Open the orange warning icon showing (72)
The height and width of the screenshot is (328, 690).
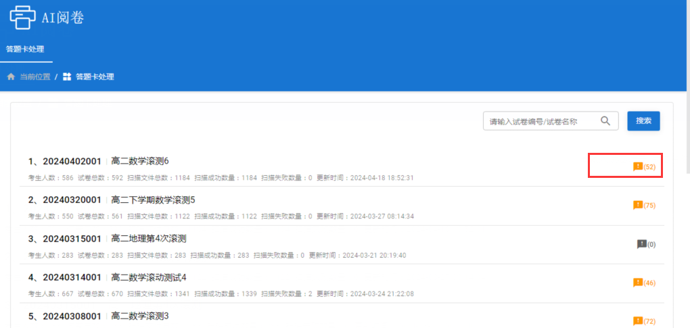click(637, 321)
